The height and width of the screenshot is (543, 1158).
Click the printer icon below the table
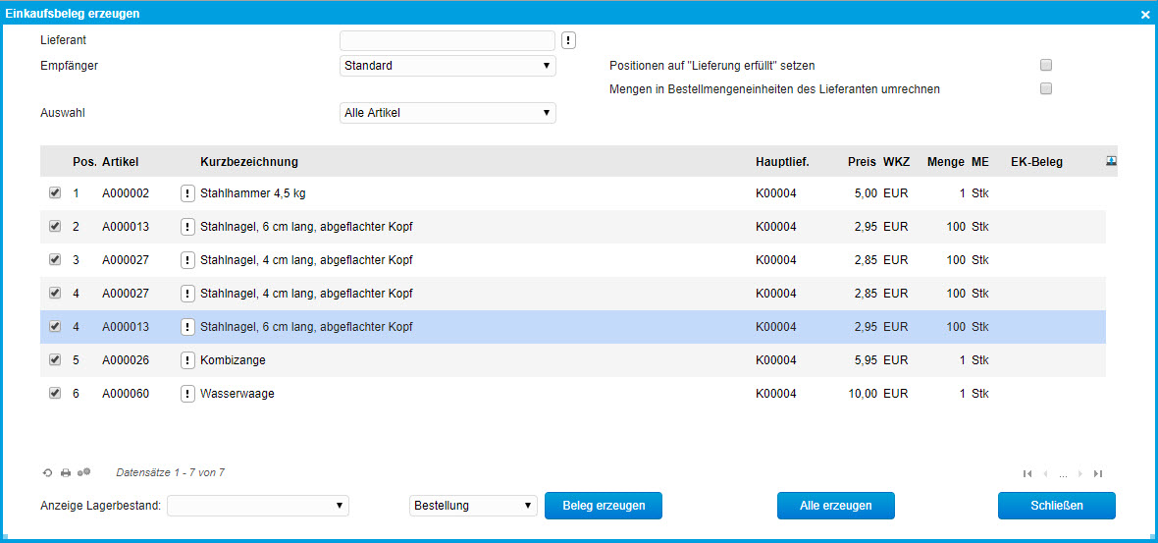[x=66, y=473]
